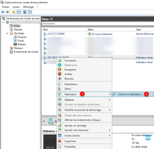
Task: Click the Autres actions blue arrow icon
Action: coord(60,136)
